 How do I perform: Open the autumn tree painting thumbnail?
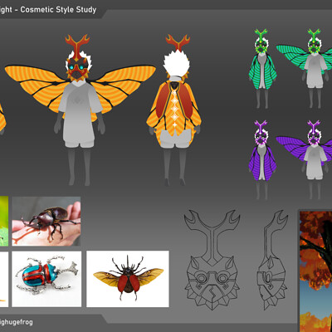pos(316,271)
